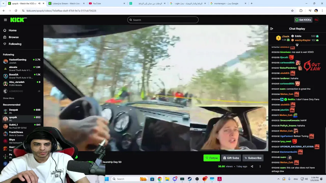Open BossGA followed channel
This screenshot has width=326, height=183.
[x=22, y=76]
